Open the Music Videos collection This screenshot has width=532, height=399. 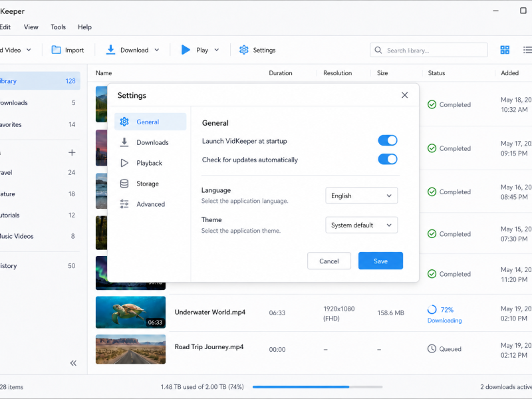39,236
